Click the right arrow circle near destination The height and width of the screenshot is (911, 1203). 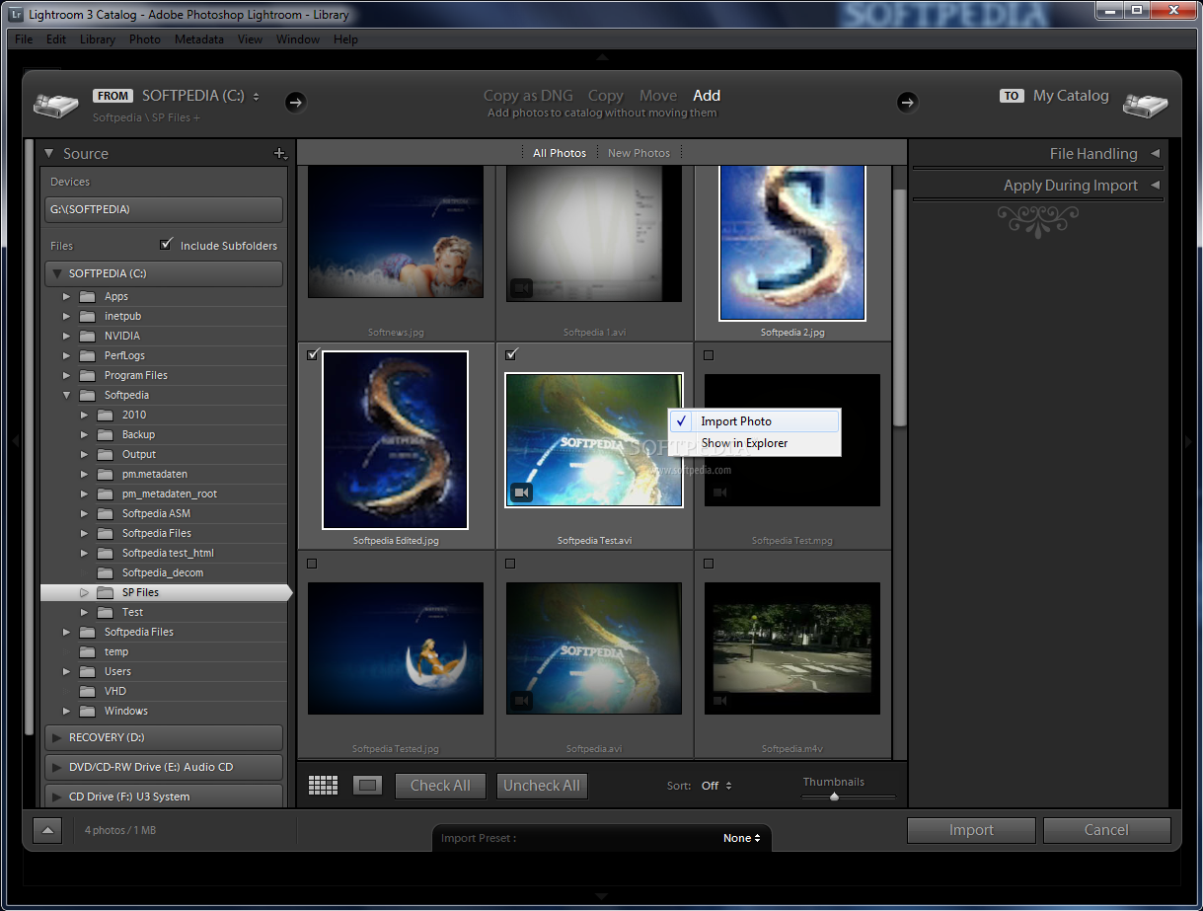tap(907, 102)
